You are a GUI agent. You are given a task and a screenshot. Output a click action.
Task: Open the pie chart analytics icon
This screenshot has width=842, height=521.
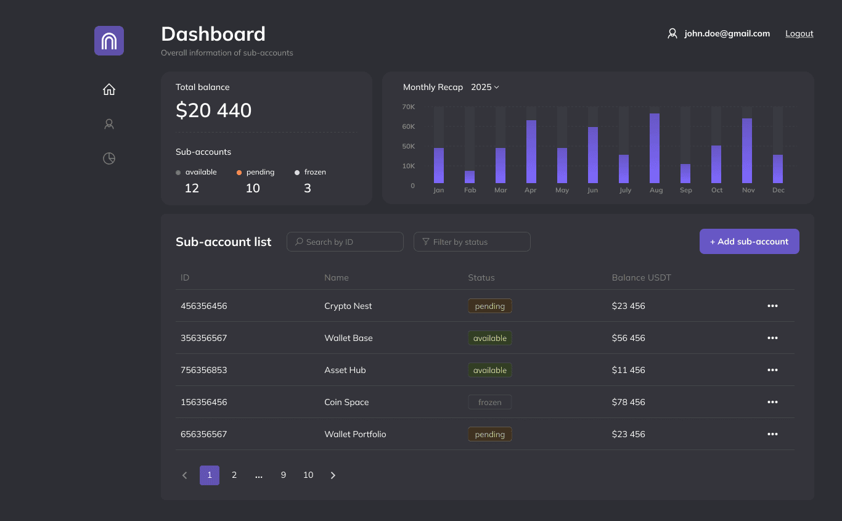(x=109, y=158)
